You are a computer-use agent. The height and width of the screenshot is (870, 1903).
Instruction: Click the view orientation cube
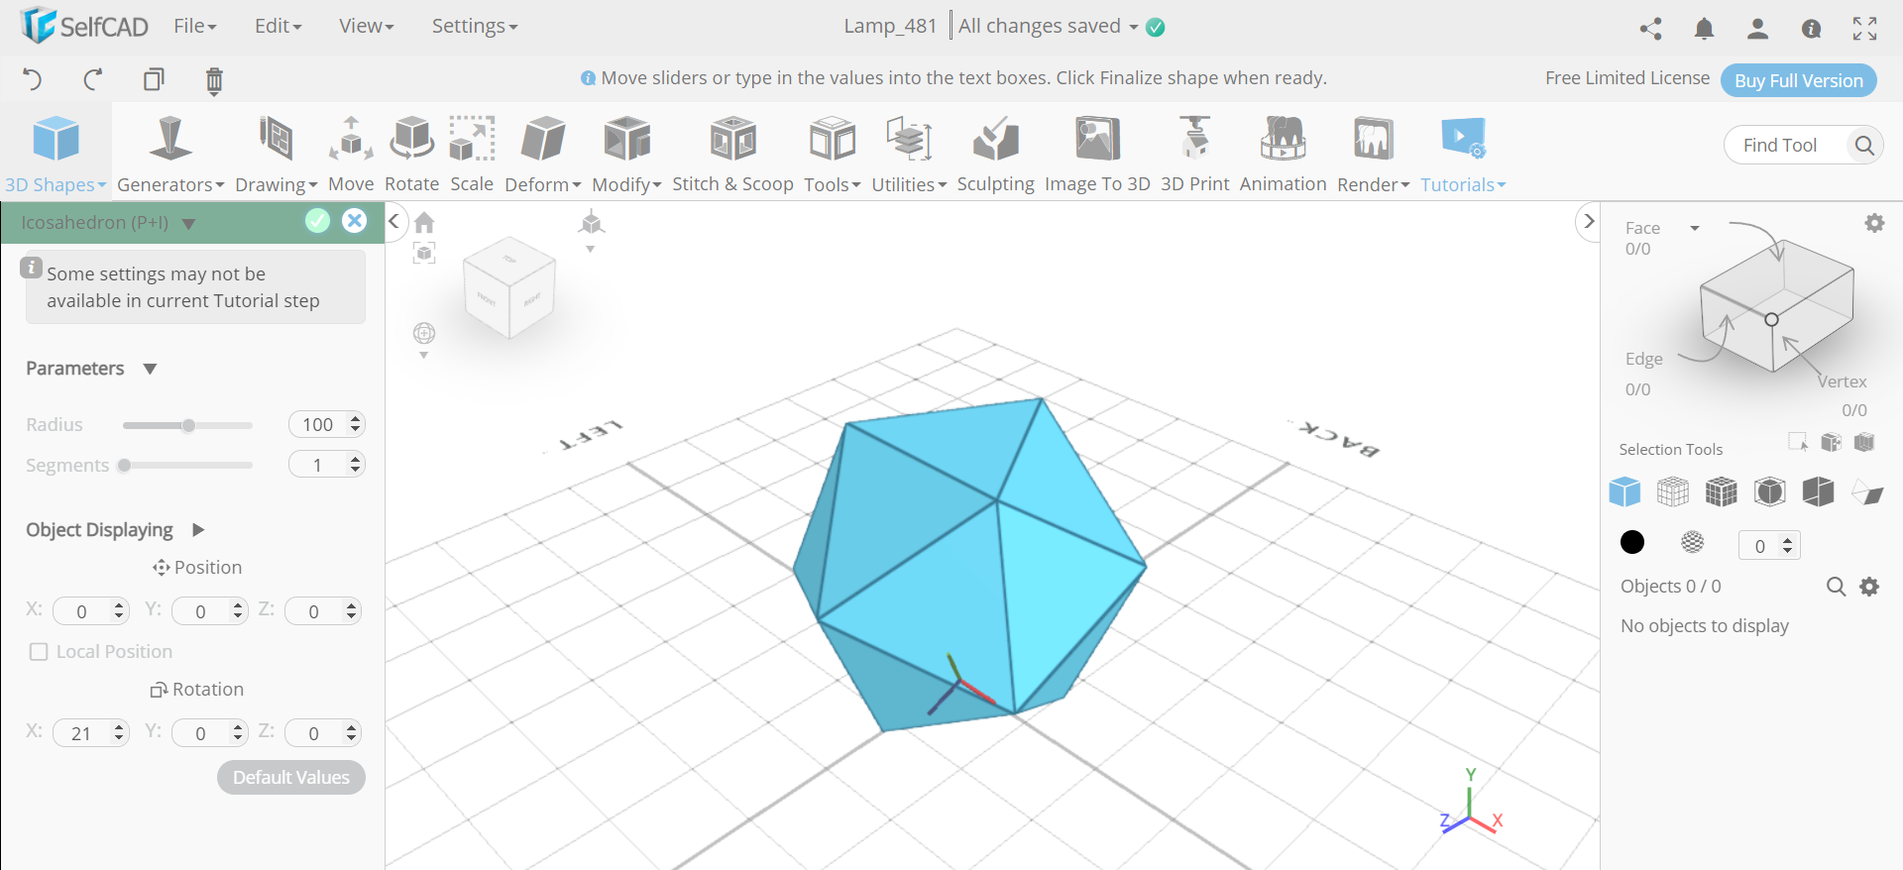pyautogui.click(x=509, y=287)
